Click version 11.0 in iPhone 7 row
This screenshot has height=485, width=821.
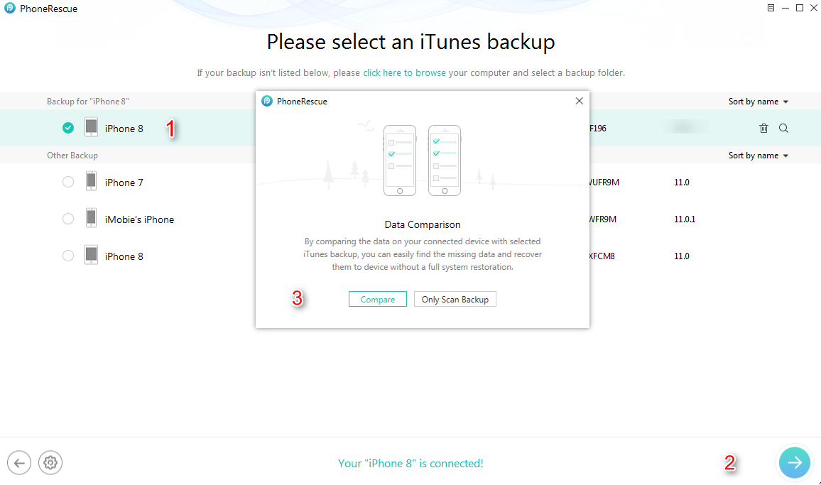pyautogui.click(x=681, y=182)
